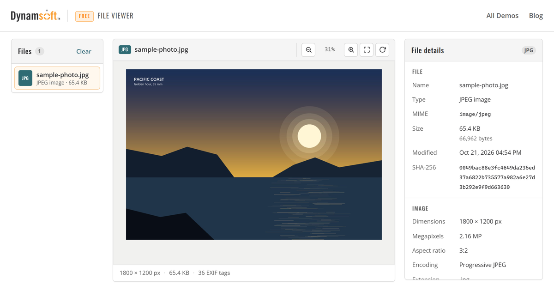Click the Aspect ratio value 3:2

click(464, 251)
